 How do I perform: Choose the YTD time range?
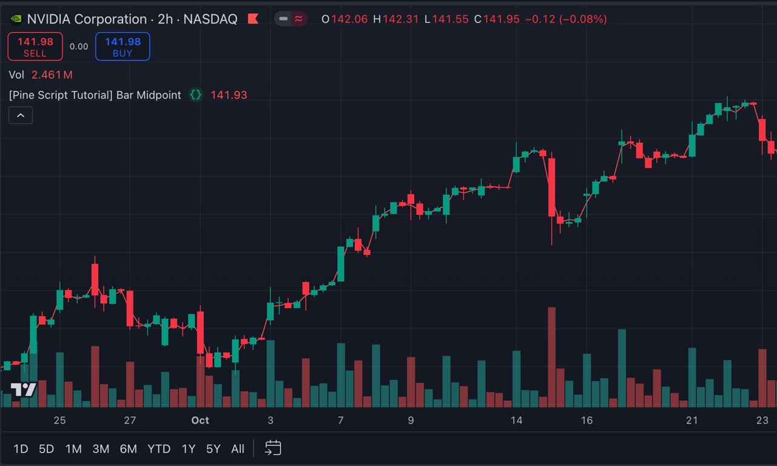tap(159, 449)
